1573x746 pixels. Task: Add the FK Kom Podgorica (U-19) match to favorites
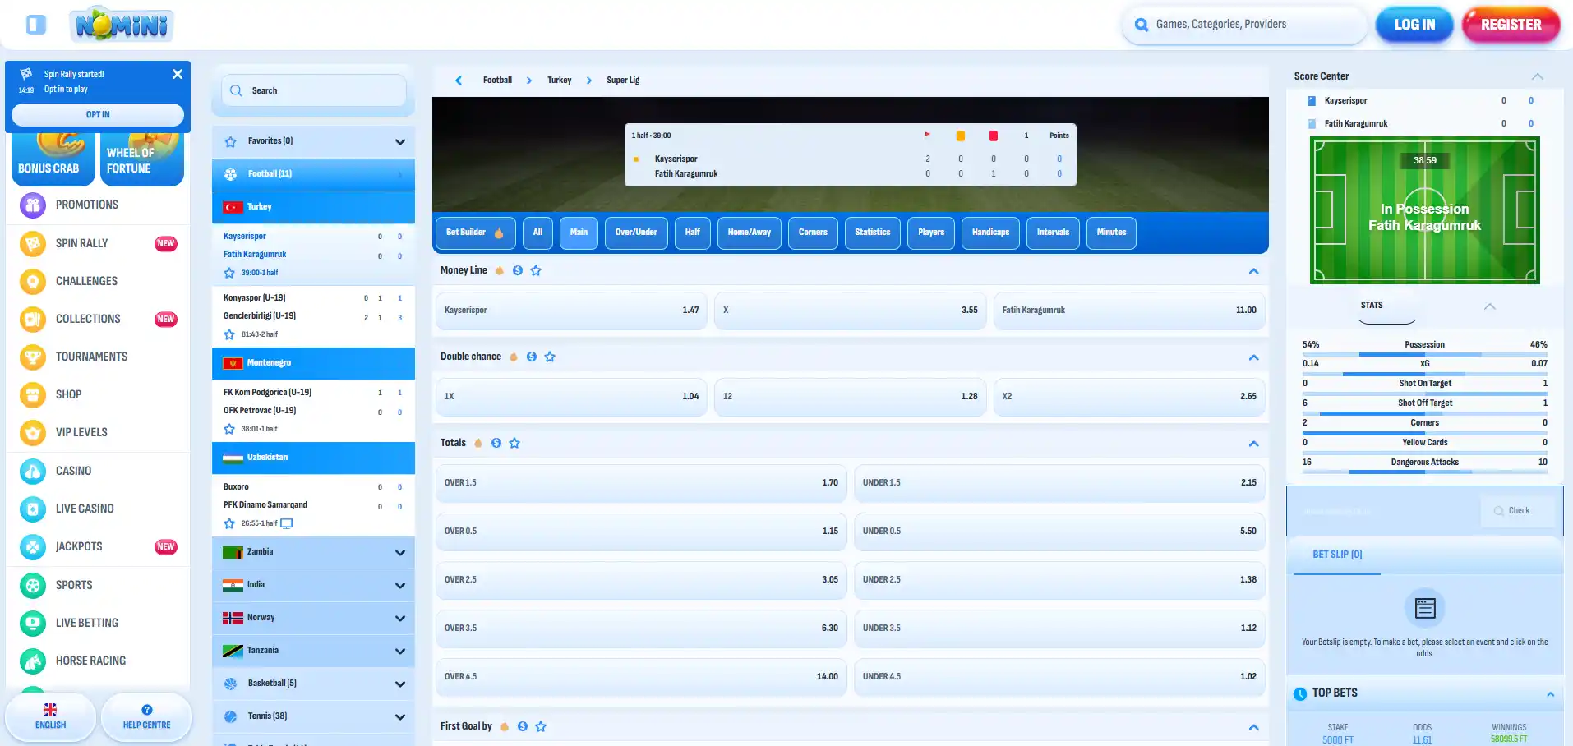[229, 429]
